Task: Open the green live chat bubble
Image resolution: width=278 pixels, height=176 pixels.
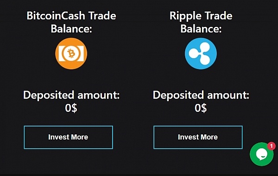Action: click(x=261, y=154)
